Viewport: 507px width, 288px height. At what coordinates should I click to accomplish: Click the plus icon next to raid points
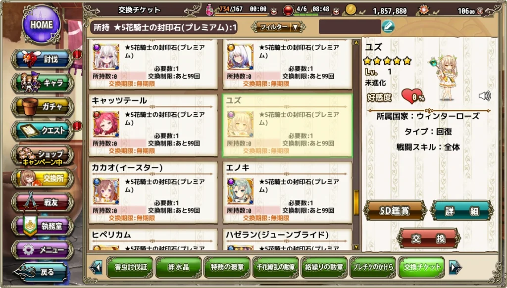(336, 12)
